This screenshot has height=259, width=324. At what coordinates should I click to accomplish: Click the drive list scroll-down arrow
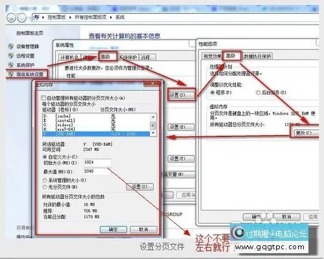[x=153, y=133]
